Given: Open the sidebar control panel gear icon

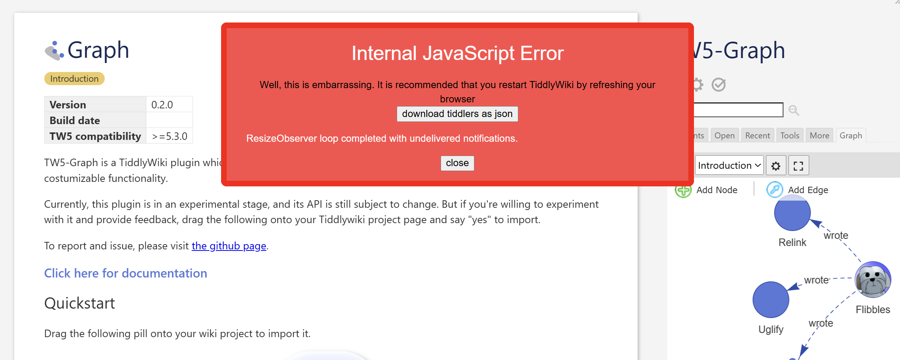Looking at the screenshot, I should 698,85.
